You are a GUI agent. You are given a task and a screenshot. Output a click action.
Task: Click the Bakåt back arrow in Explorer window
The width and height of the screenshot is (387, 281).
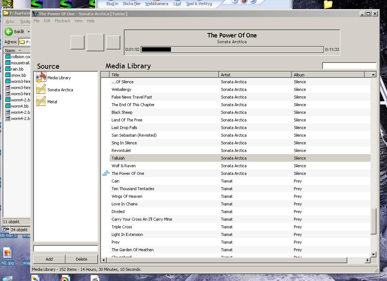9,32
